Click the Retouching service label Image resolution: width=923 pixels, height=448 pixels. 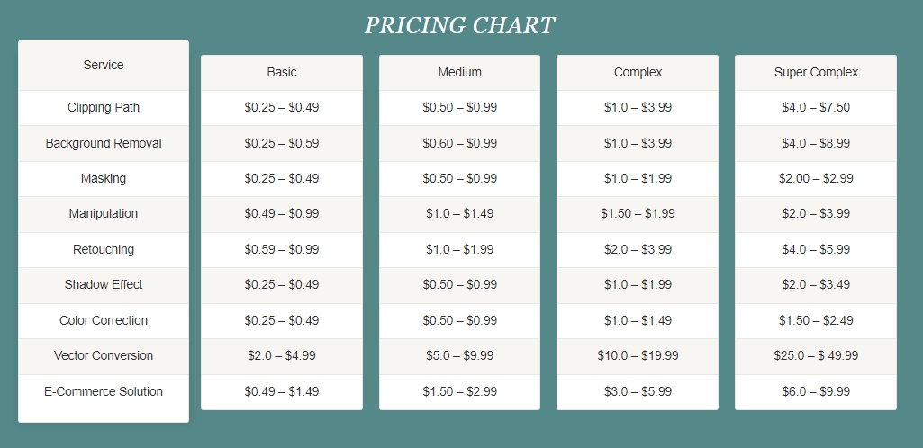click(104, 249)
